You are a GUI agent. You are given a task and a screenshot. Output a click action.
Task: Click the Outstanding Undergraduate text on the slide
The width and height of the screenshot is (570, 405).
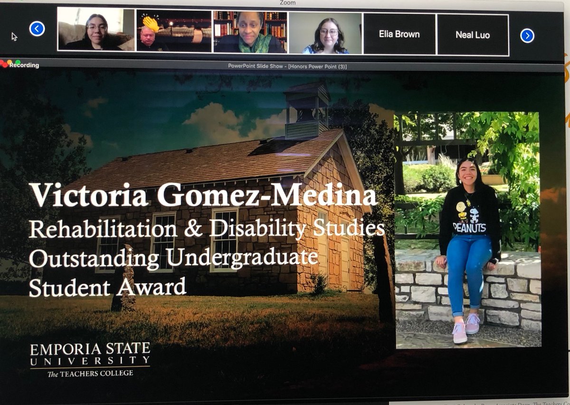(173, 258)
